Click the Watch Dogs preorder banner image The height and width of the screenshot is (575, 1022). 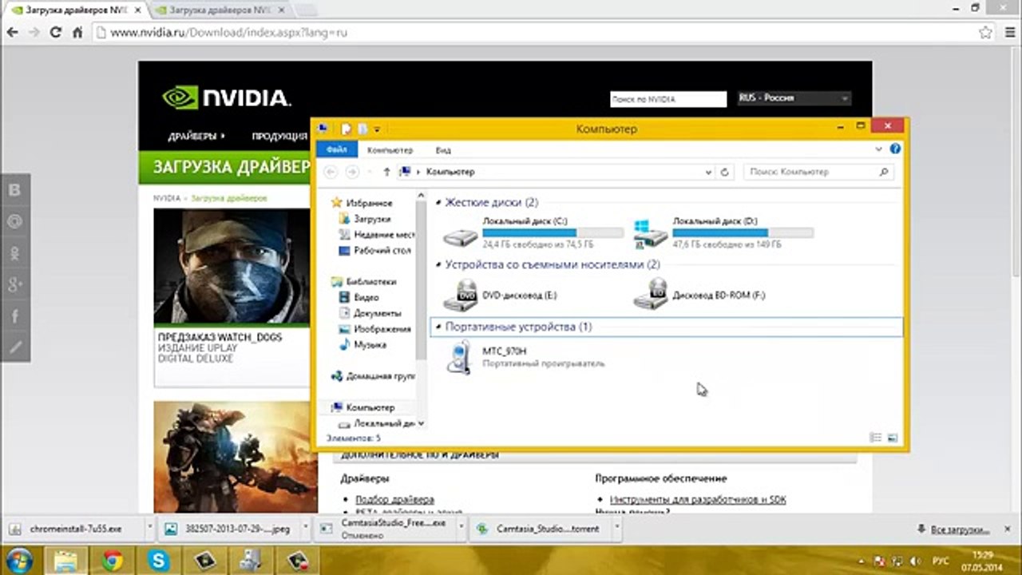point(232,268)
